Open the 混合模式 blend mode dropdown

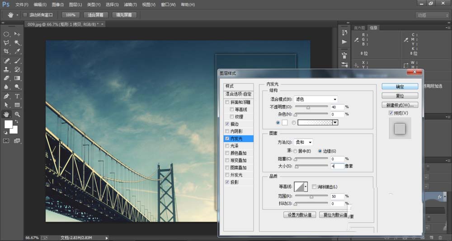[315, 99]
